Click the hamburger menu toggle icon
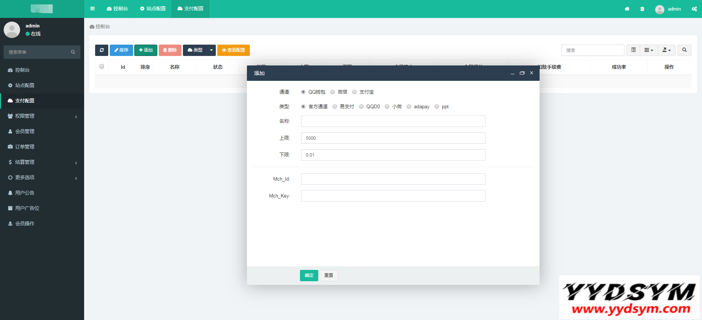The width and height of the screenshot is (702, 320). (93, 9)
